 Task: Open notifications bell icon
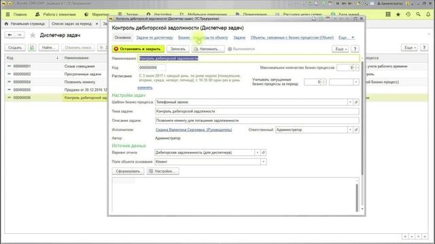(x=428, y=14)
